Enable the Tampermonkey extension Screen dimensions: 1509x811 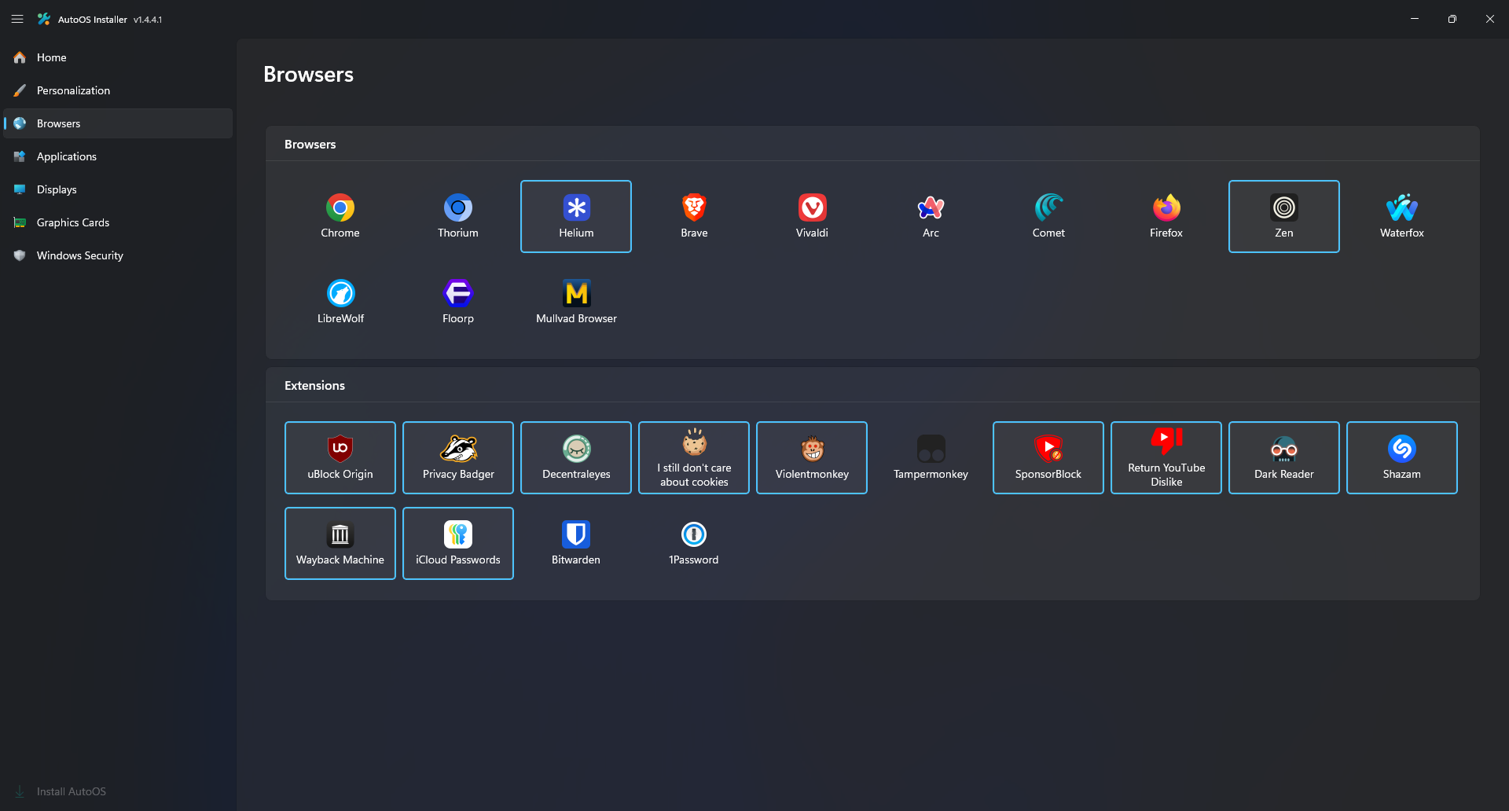click(x=931, y=457)
